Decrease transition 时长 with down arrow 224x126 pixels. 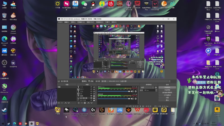(156, 91)
